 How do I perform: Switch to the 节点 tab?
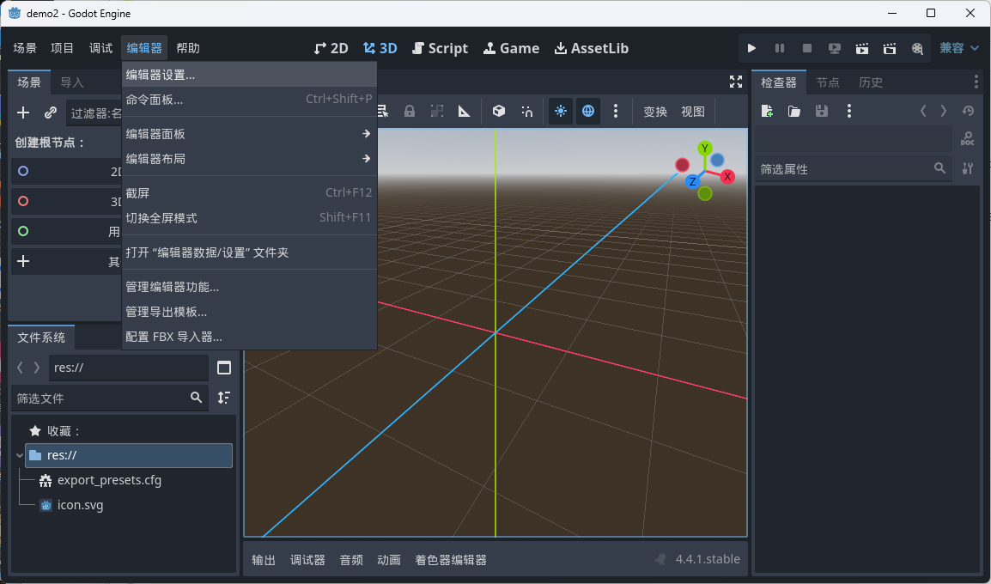827,82
